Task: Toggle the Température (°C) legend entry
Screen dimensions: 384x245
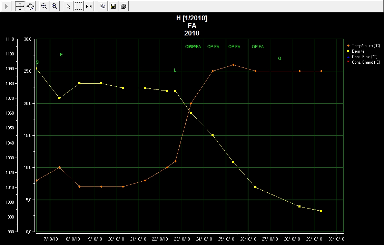Action: (x=365, y=46)
